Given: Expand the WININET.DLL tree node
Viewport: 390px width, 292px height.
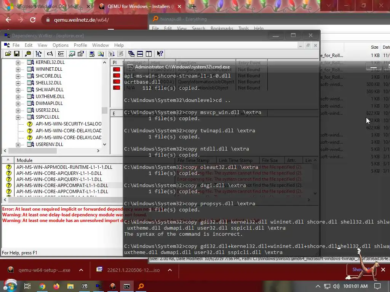Looking at the screenshot, I should [18, 70].
